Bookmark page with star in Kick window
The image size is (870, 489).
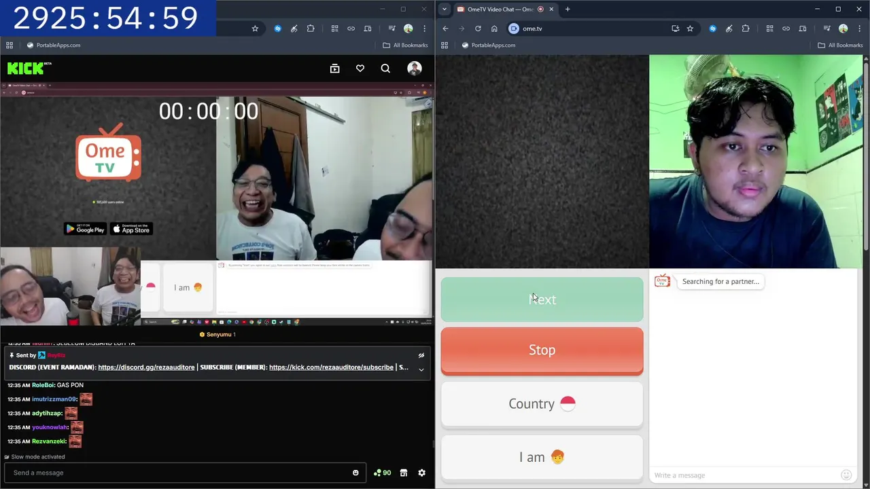click(255, 29)
